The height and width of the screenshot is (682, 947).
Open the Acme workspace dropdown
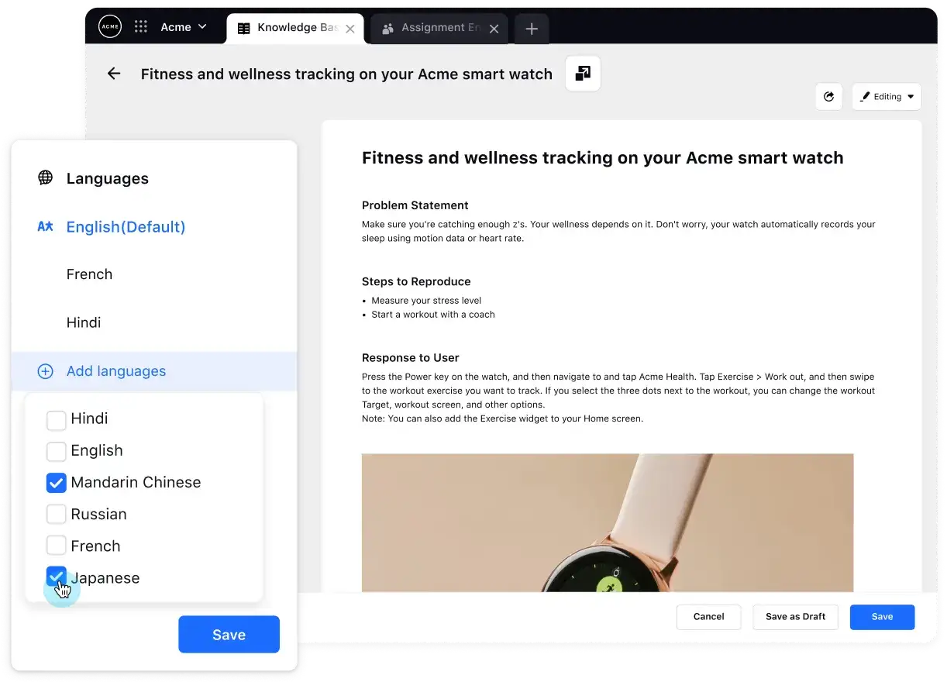[x=183, y=26]
